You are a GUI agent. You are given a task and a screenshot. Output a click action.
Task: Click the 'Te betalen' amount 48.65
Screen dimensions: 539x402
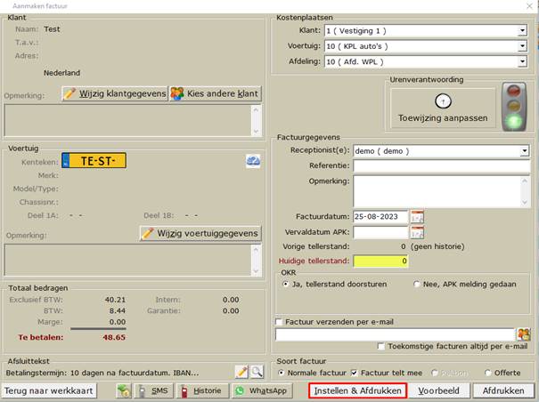pos(114,337)
